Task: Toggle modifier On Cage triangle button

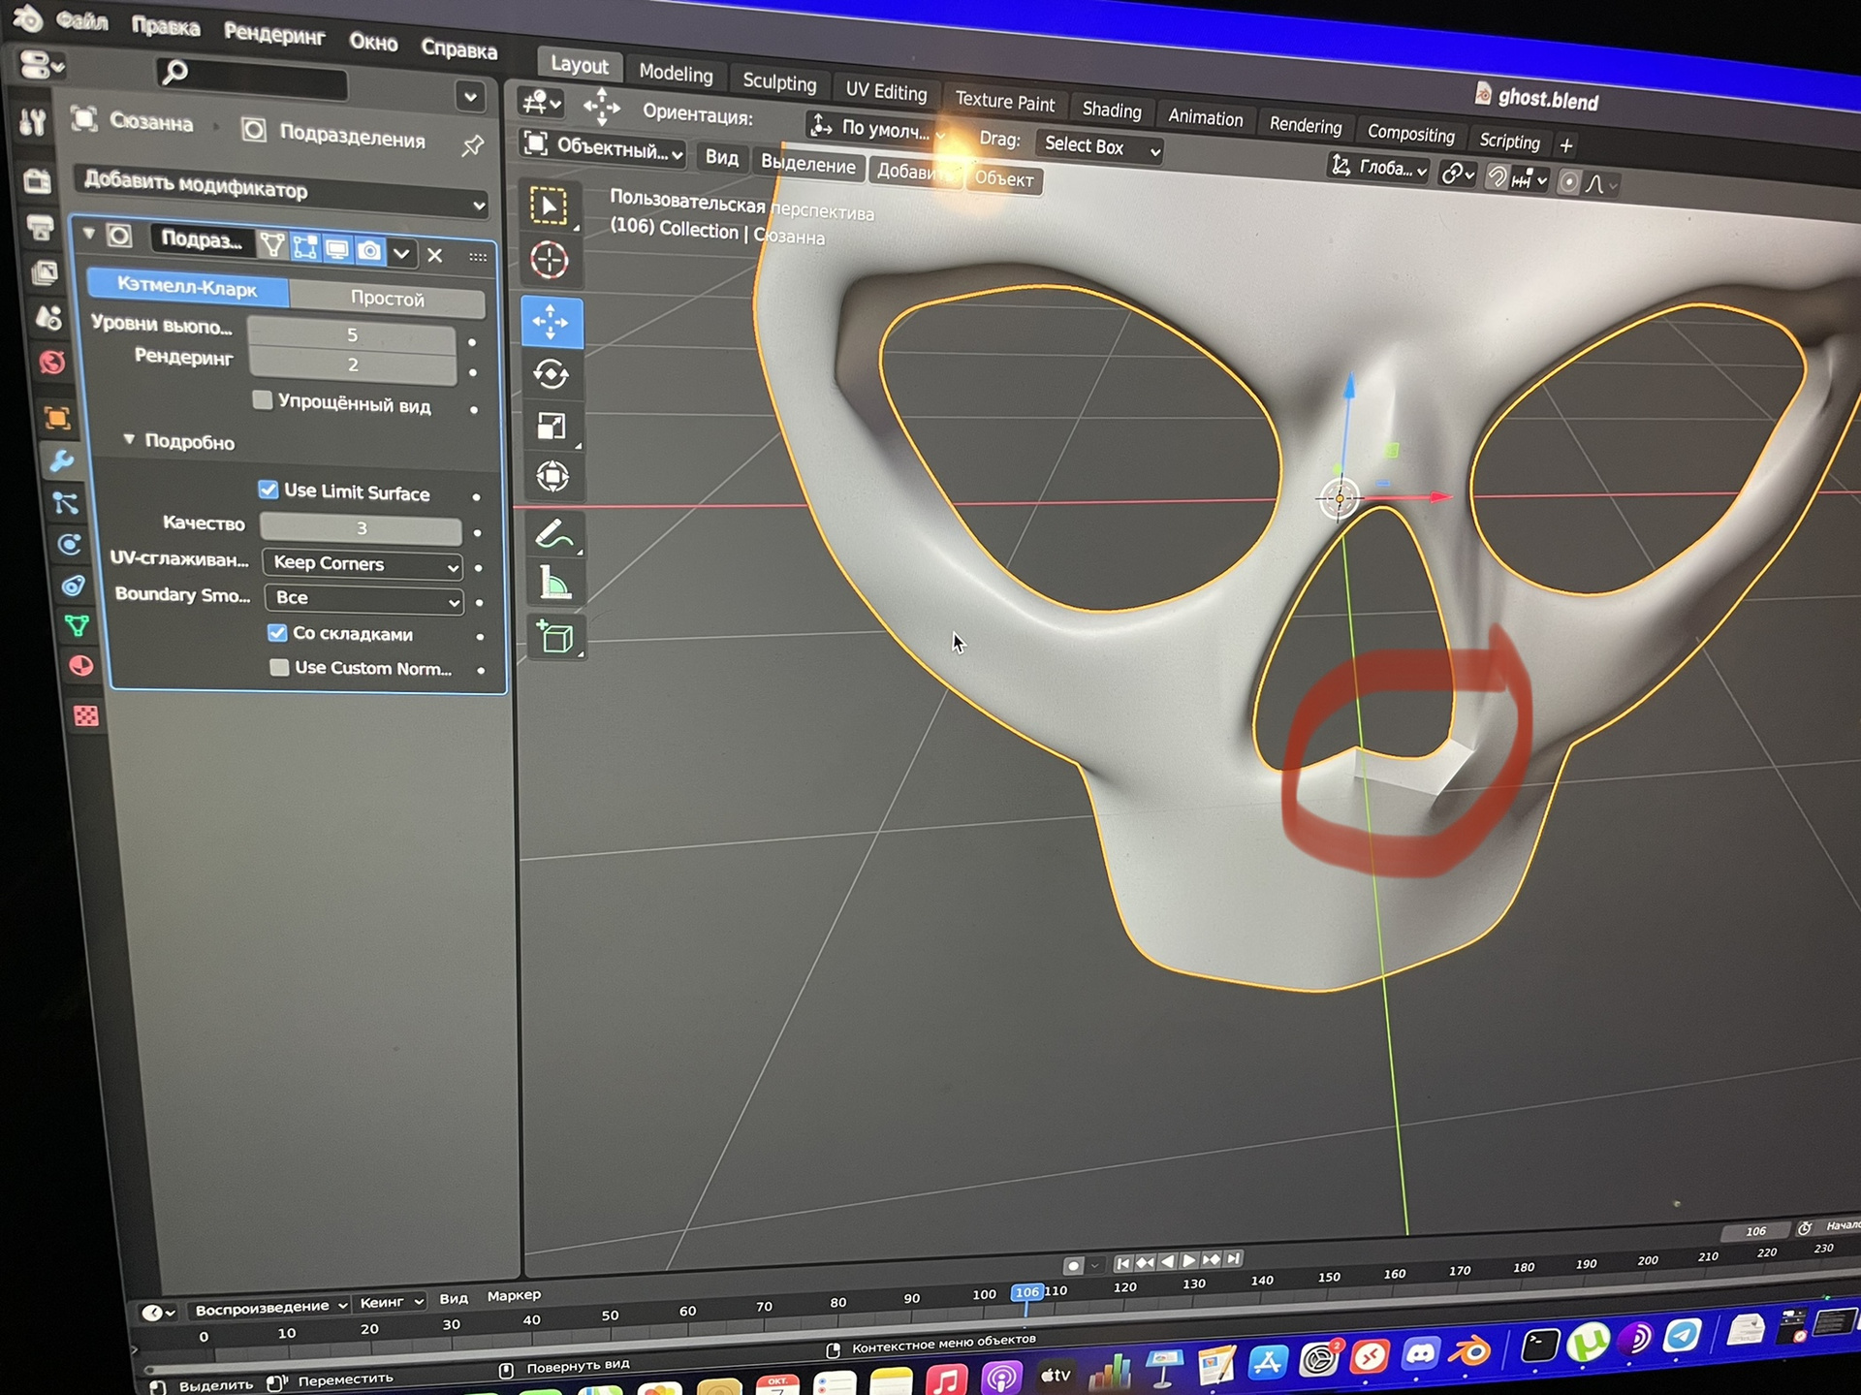Action: tap(272, 245)
